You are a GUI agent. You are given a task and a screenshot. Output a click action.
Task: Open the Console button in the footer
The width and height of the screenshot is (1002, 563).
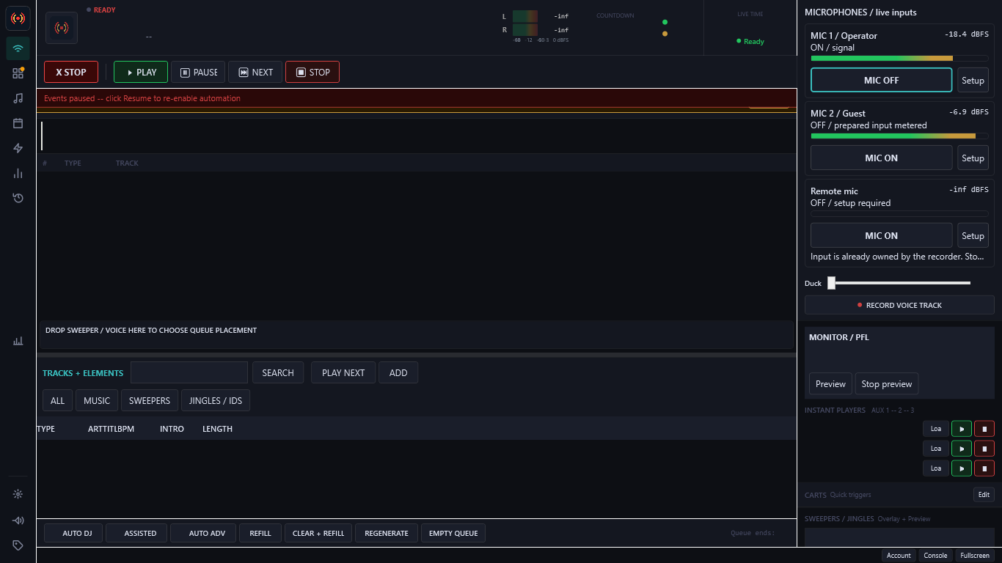point(935,555)
